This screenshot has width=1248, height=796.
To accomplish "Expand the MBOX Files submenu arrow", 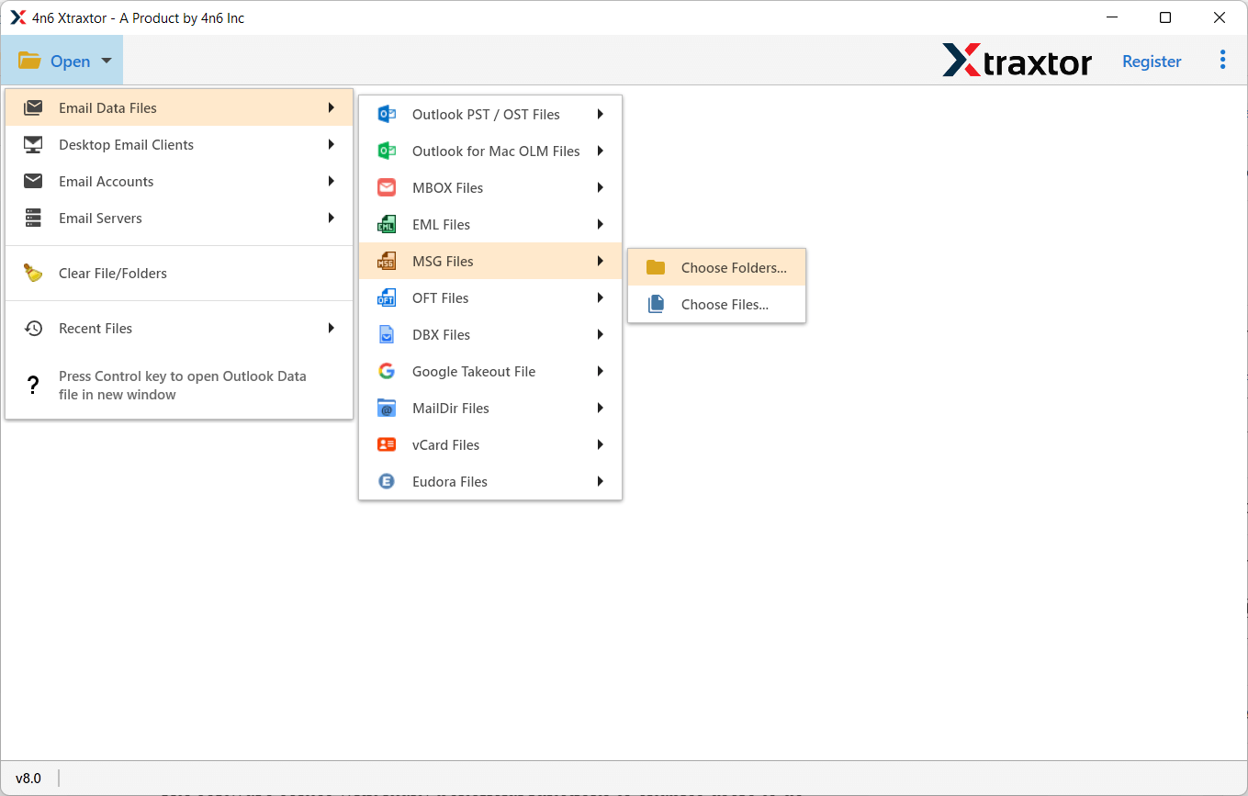I will point(600,187).
